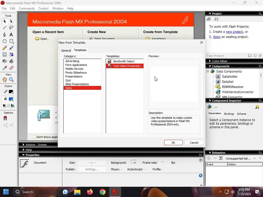
Task: Collapse the Project panel
Action: tap(210, 14)
